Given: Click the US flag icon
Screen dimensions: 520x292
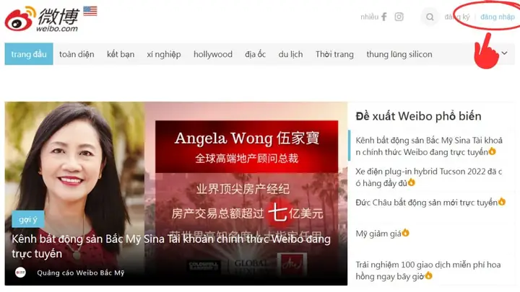Looking at the screenshot, I should point(90,11).
